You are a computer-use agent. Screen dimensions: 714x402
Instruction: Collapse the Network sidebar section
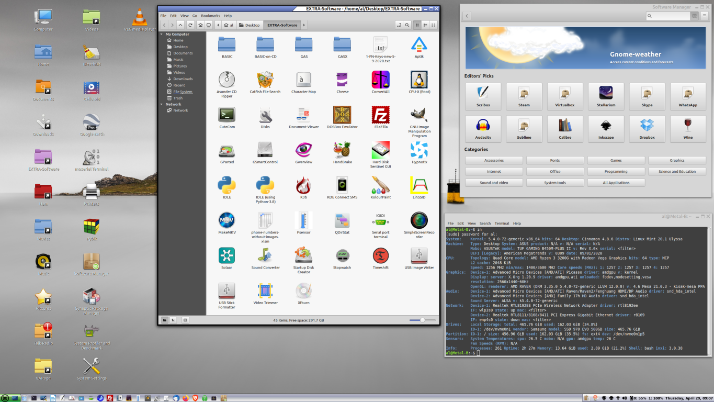(162, 104)
